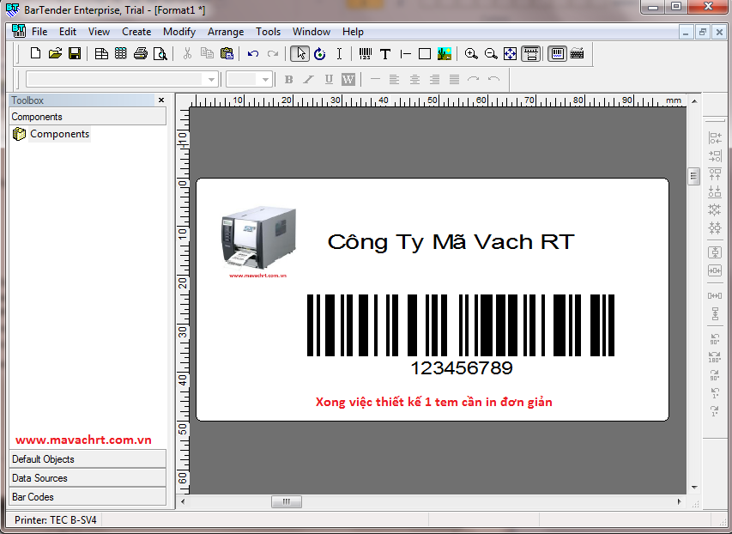Rotate object 180 degrees
The height and width of the screenshot is (534, 732).
(715, 356)
